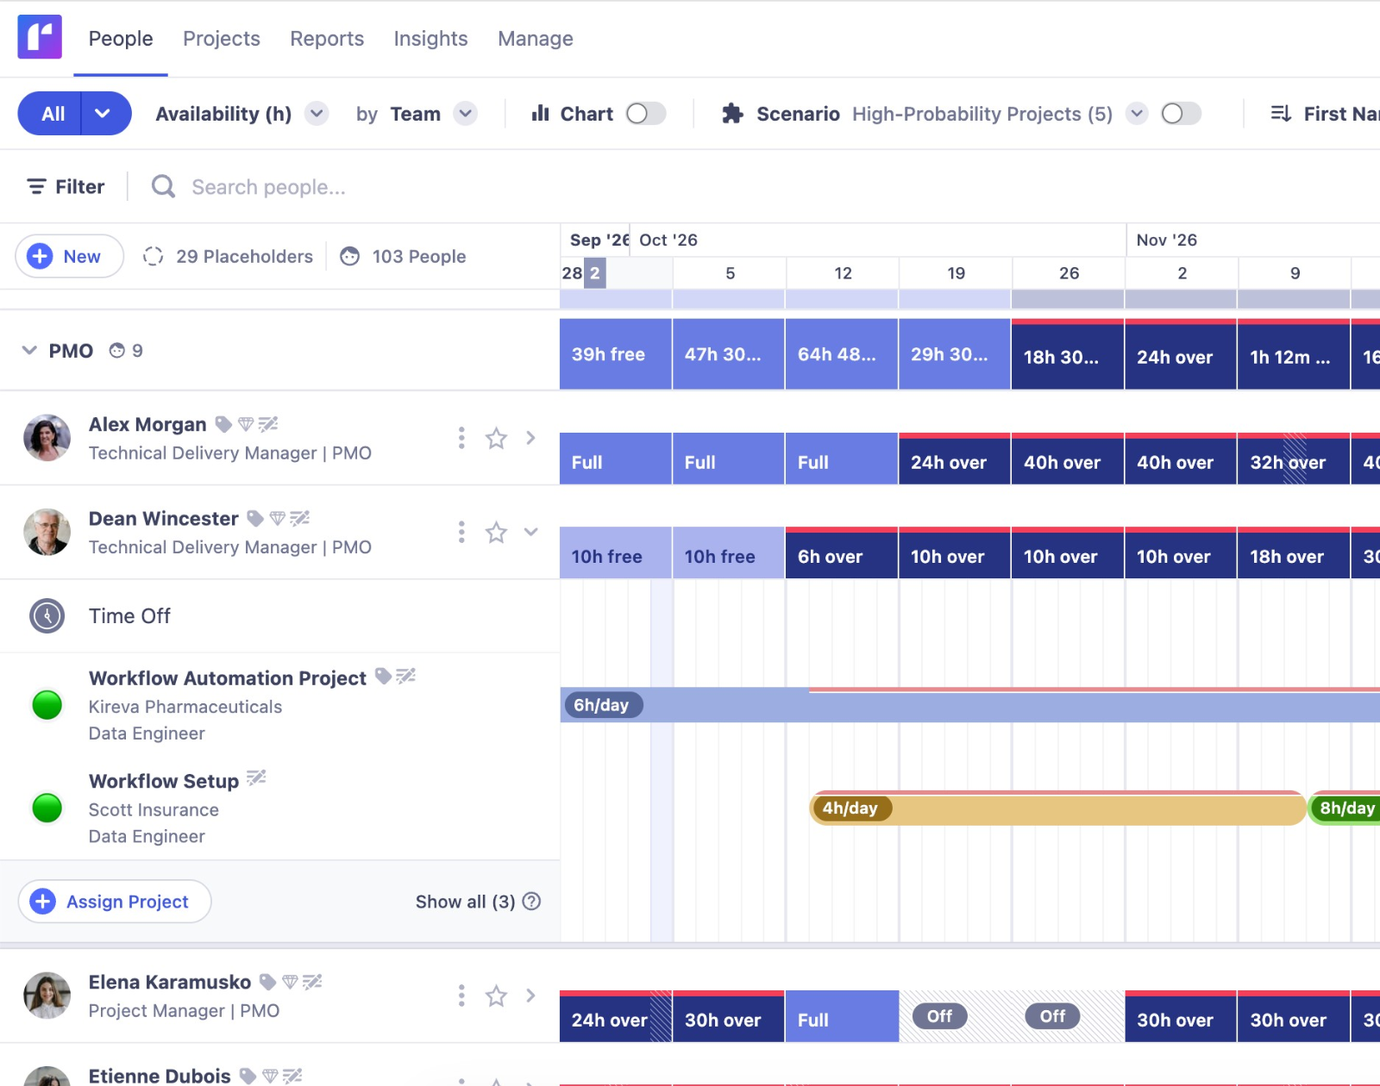Open the Manage tab
Screen dimensions: 1380x1086
click(536, 39)
